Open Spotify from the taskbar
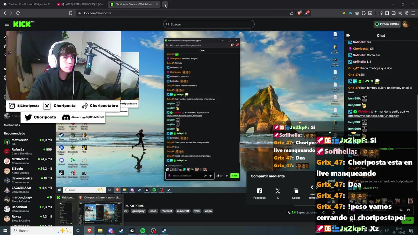The height and width of the screenshot is (235, 418). tap(143, 231)
